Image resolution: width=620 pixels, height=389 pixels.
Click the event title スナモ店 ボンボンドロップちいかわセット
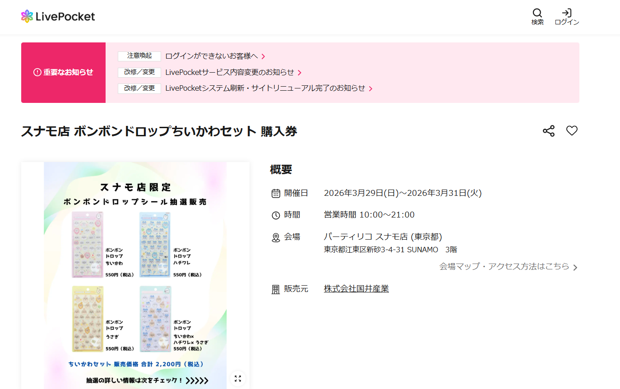click(x=159, y=131)
